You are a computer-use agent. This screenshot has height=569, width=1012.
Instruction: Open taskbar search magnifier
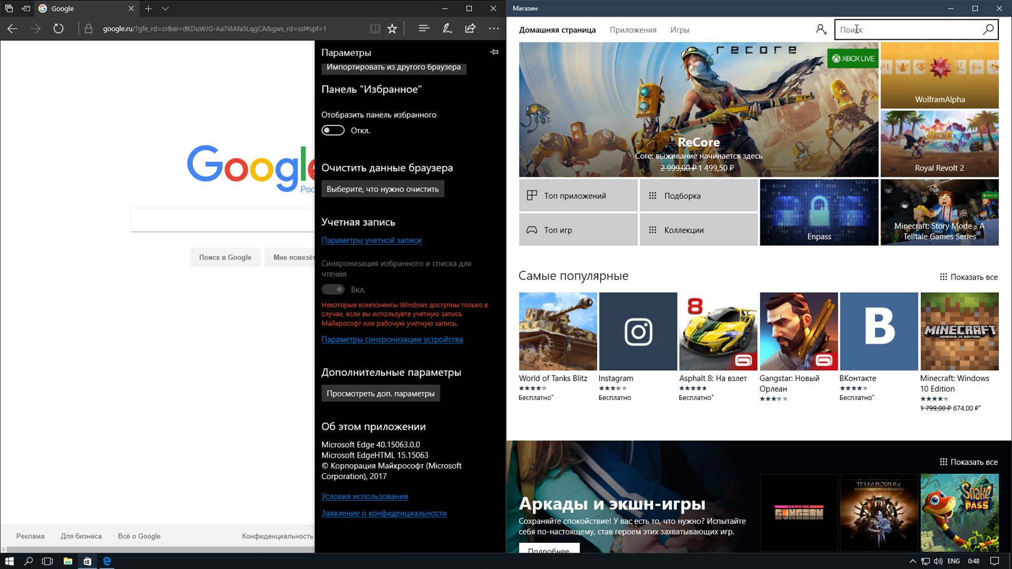tap(29, 561)
